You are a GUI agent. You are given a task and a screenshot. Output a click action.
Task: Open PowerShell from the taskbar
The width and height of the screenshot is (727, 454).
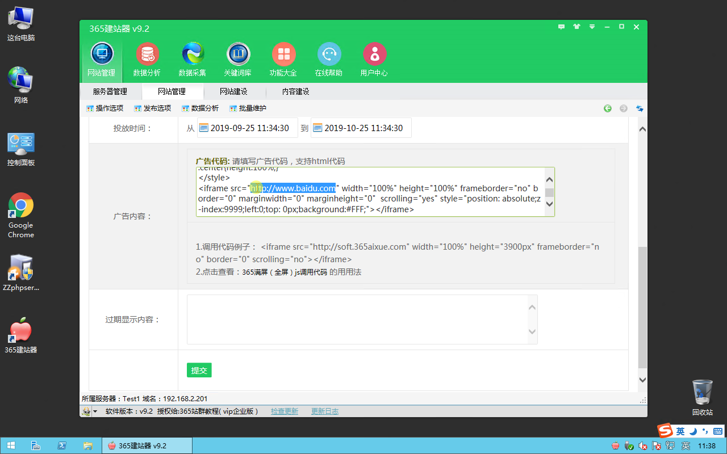tap(62, 445)
